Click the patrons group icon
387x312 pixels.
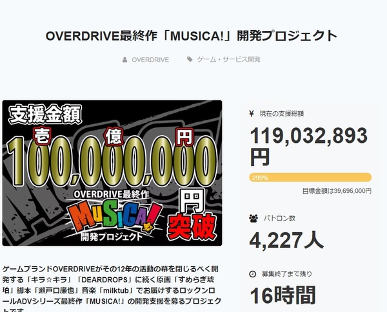tap(253, 218)
